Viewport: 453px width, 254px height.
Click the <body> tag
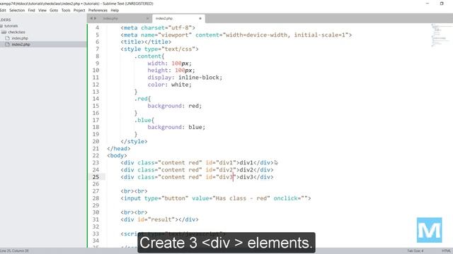click(x=117, y=155)
